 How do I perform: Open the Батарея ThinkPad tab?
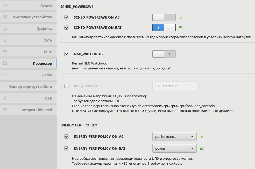(x=28, y=110)
